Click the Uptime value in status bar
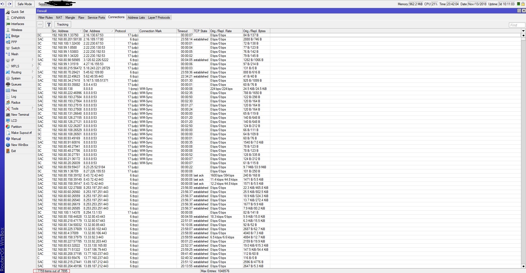The image size is (526, 273). (506, 4)
